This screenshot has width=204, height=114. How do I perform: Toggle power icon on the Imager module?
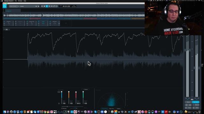pos(39,22)
